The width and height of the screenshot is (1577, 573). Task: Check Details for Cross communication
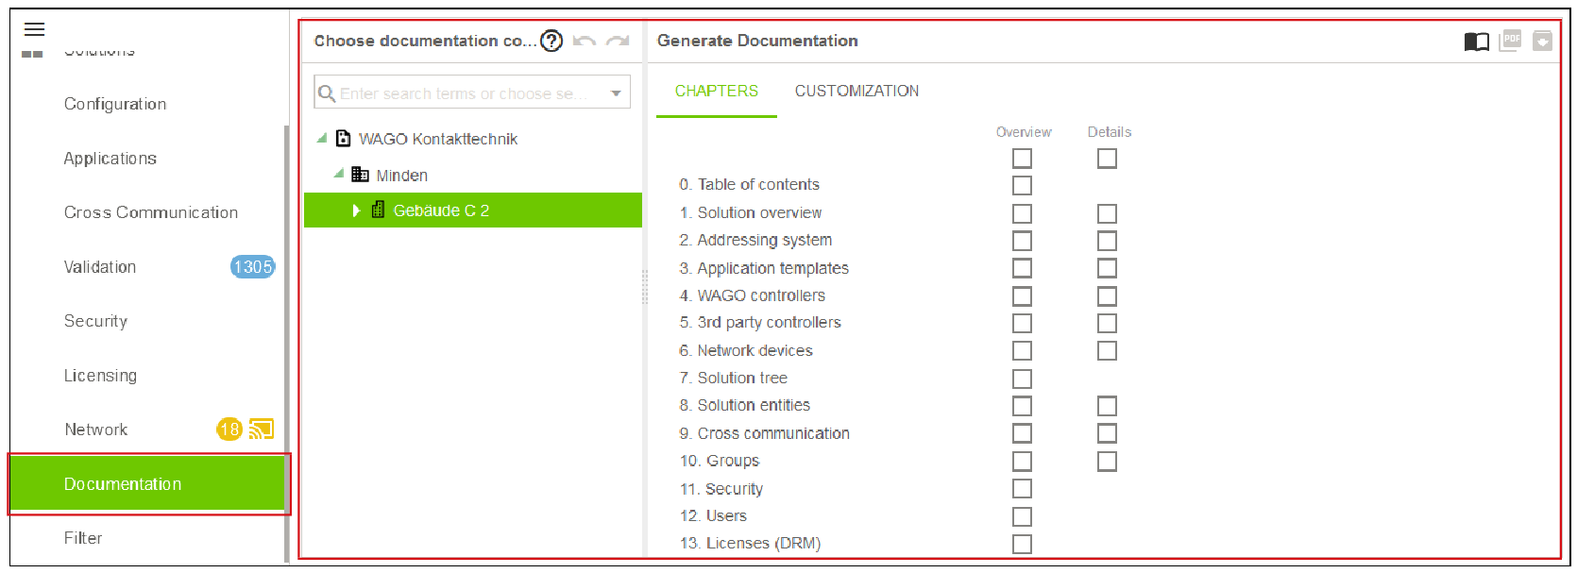click(1107, 433)
